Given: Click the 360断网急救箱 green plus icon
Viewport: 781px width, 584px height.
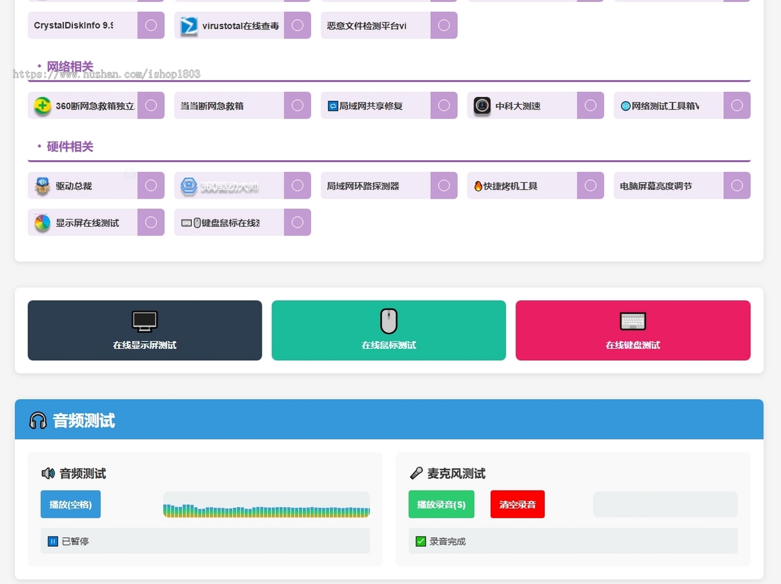Looking at the screenshot, I should [42, 105].
